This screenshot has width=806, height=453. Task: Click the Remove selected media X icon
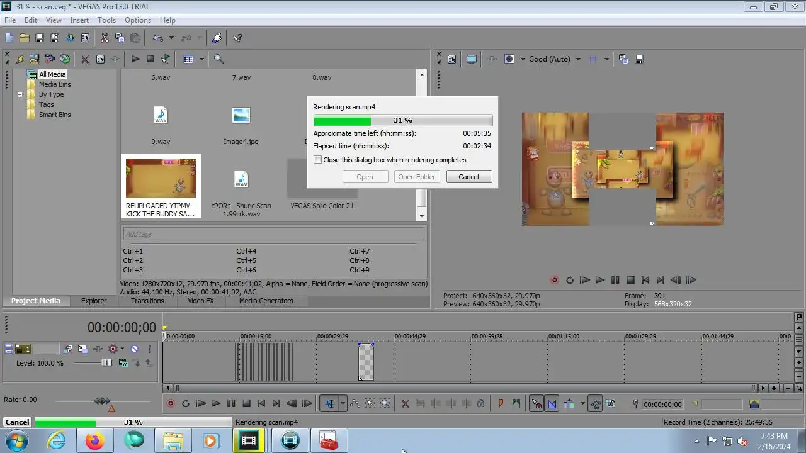tap(84, 59)
